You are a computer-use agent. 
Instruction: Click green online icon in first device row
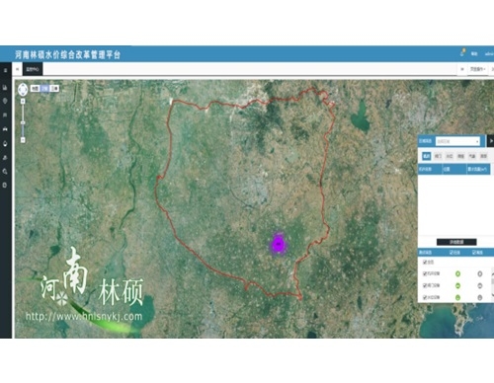[457, 273]
